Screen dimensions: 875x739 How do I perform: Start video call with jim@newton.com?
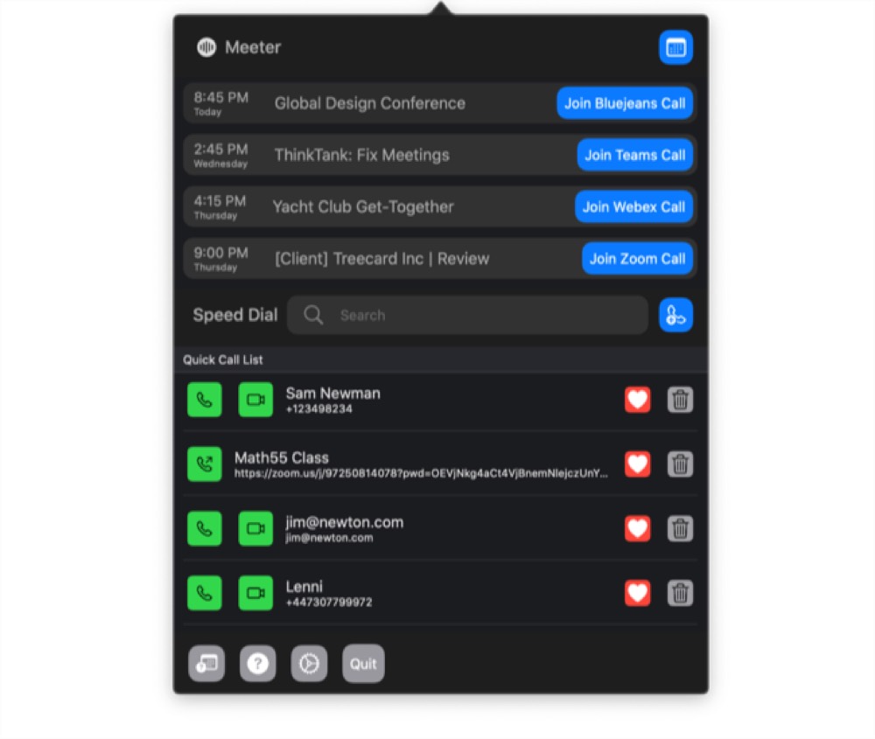pyautogui.click(x=255, y=528)
